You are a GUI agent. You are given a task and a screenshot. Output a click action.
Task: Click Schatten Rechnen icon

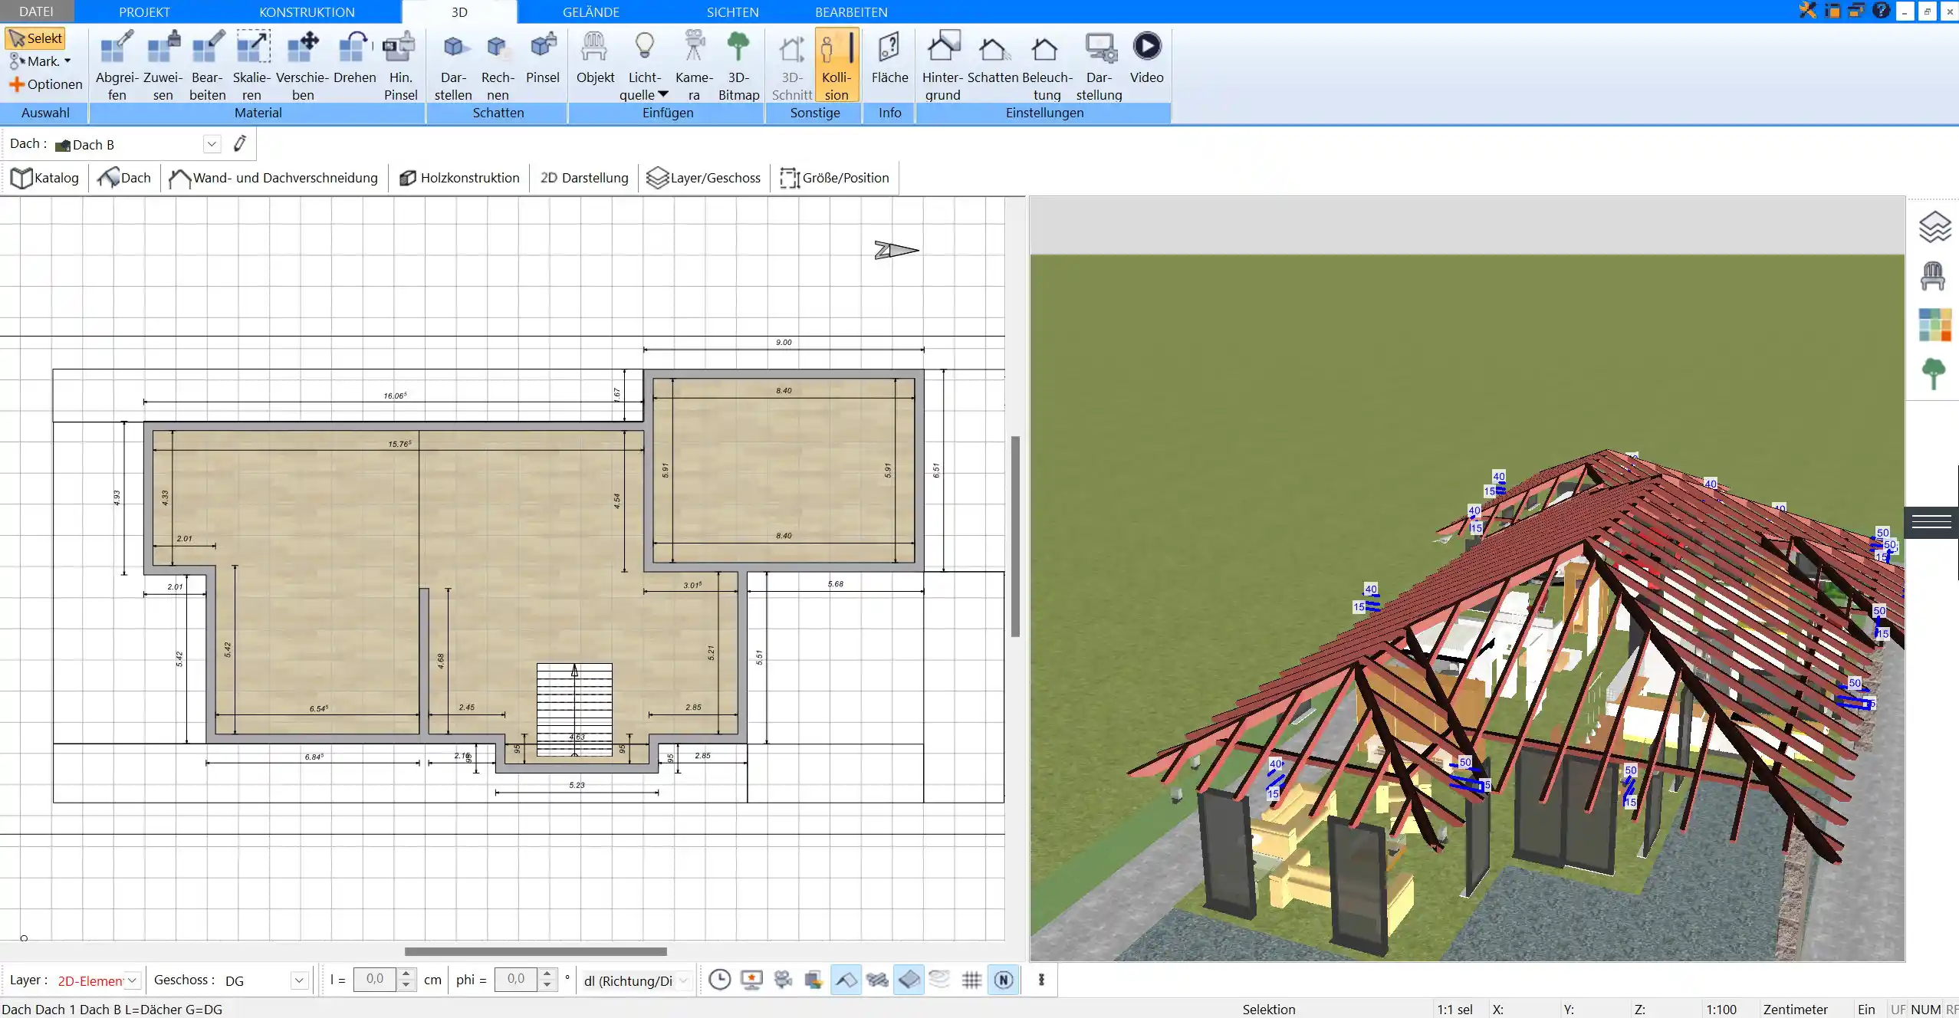[x=498, y=65]
